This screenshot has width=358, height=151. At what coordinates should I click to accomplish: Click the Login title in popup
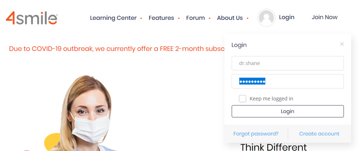(239, 45)
